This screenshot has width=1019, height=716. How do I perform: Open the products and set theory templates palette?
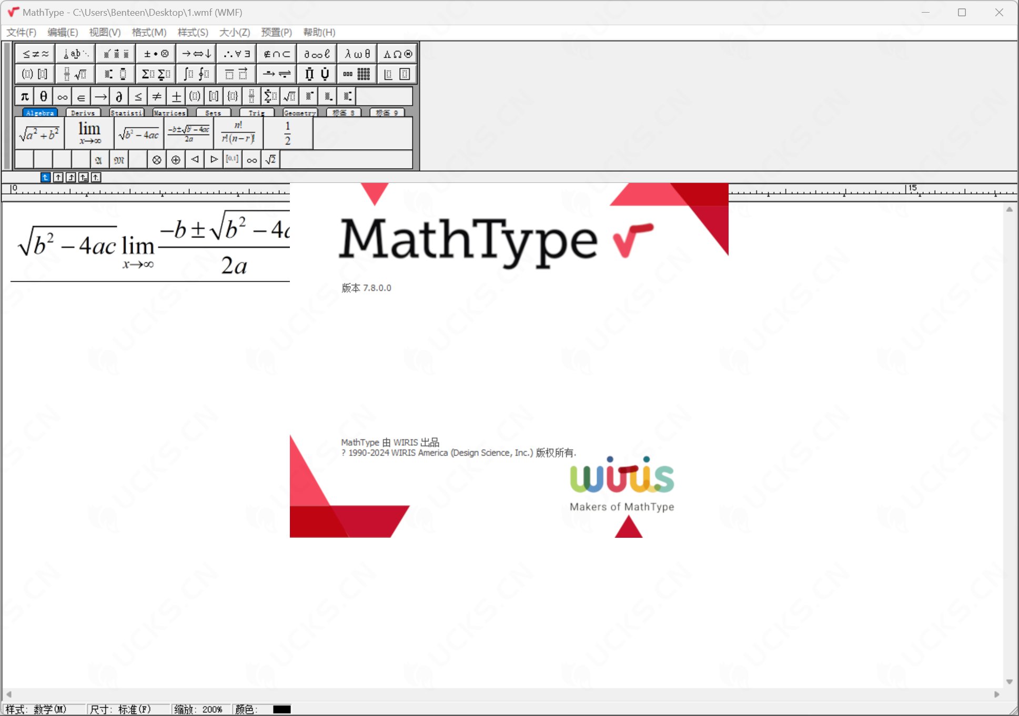pyautogui.click(x=317, y=74)
